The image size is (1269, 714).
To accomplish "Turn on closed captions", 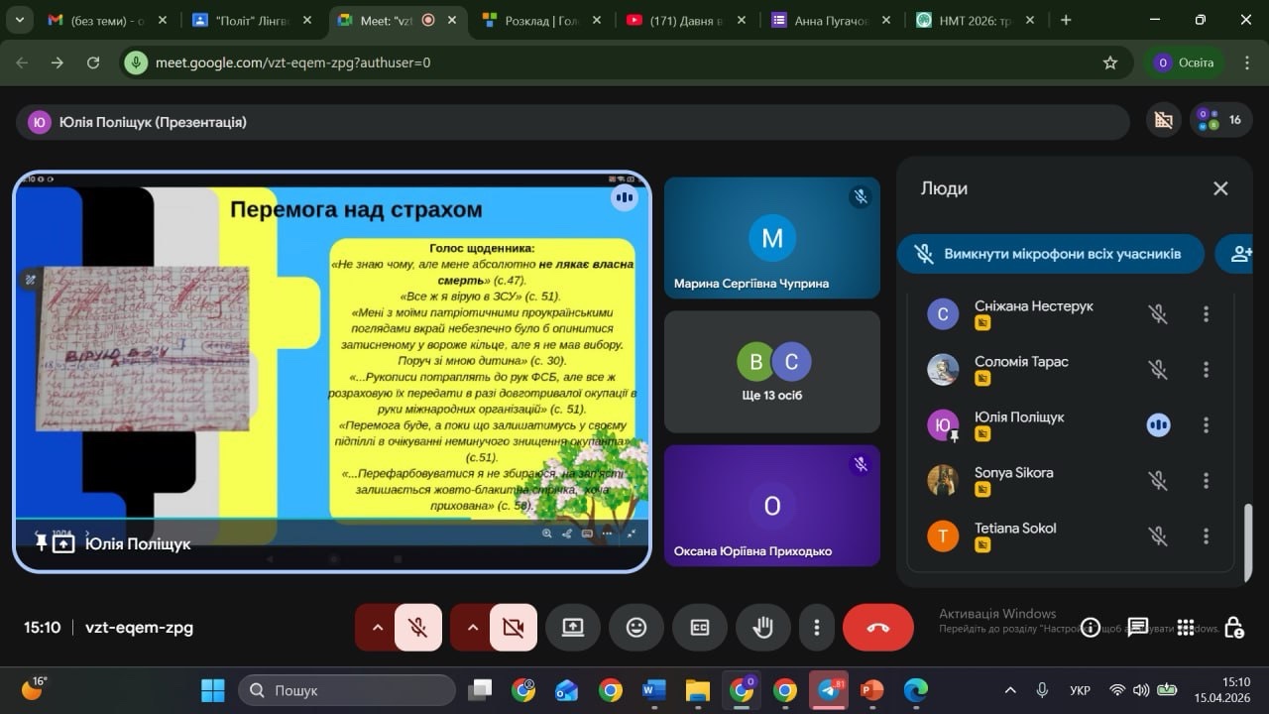I will (x=700, y=627).
